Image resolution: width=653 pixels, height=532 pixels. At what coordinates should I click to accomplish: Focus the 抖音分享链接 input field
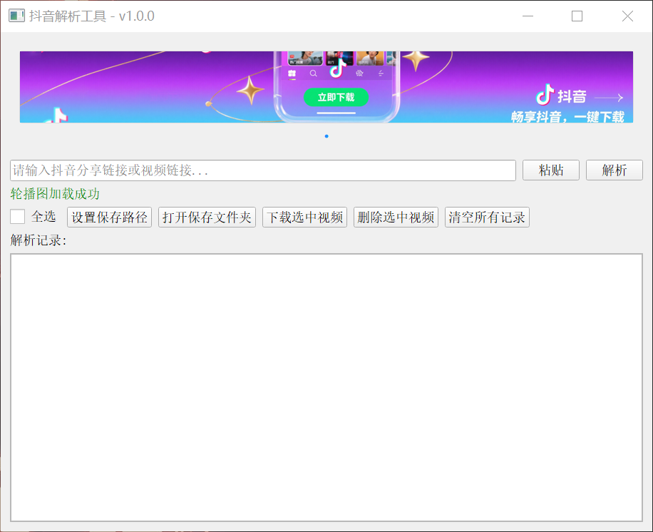pyautogui.click(x=263, y=170)
